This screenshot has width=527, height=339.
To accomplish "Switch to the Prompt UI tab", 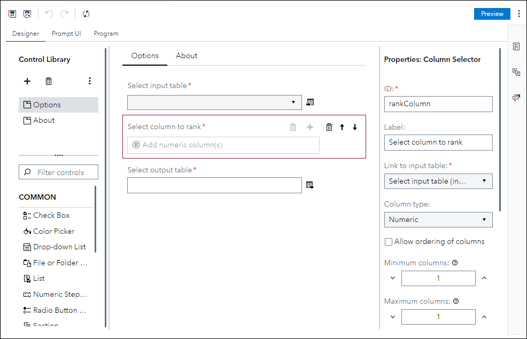I will coord(66,34).
